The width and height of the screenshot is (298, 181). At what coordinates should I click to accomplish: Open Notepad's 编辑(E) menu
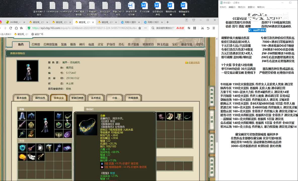click(x=232, y=7)
